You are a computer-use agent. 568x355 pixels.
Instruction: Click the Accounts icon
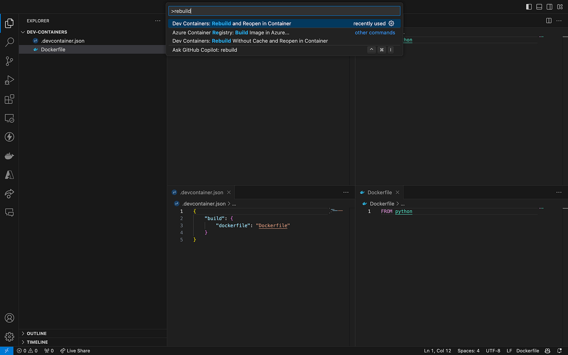pos(9,318)
